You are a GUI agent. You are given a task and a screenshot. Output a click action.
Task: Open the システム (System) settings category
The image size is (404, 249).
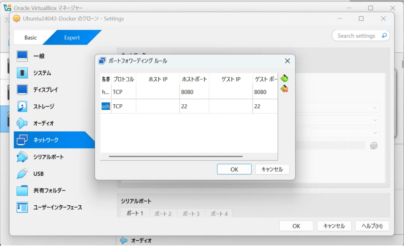tap(42, 73)
